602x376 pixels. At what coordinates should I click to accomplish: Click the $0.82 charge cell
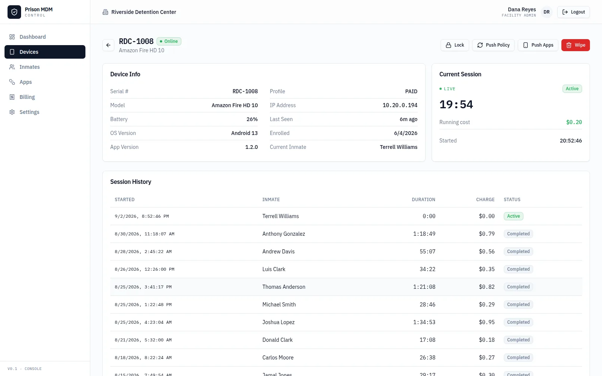click(486, 287)
